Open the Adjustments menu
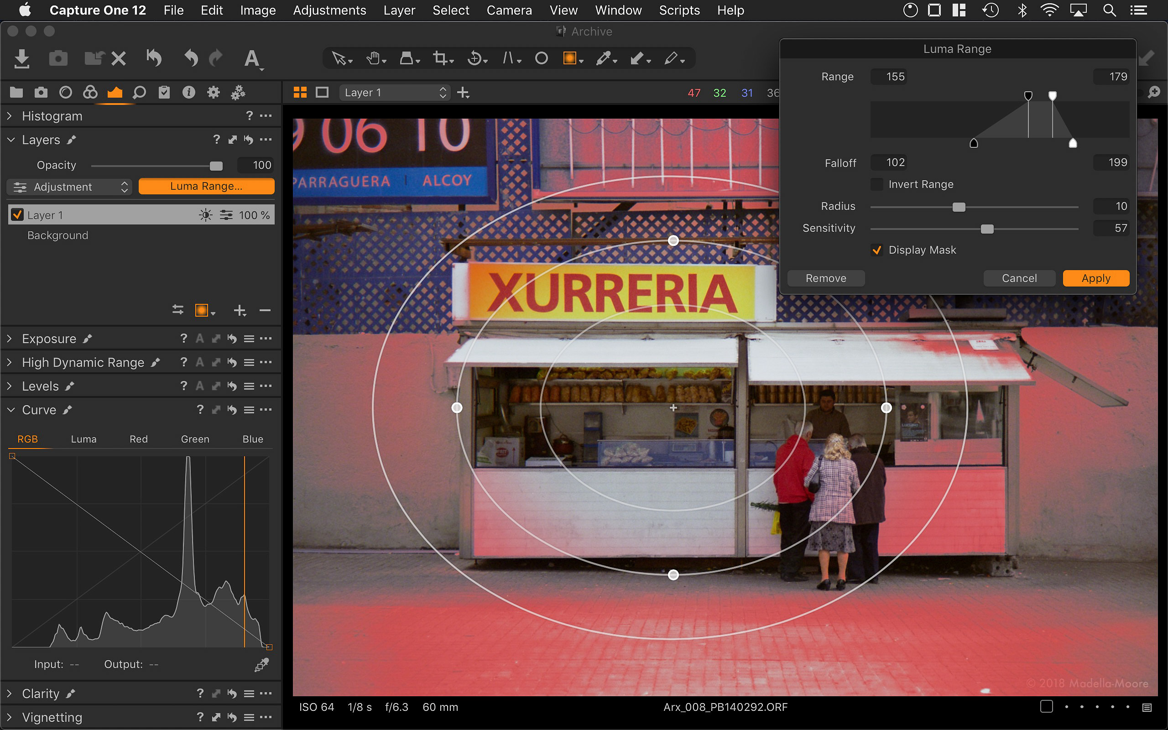Image resolution: width=1168 pixels, height=730 pixels. click(x=330, y=10)
